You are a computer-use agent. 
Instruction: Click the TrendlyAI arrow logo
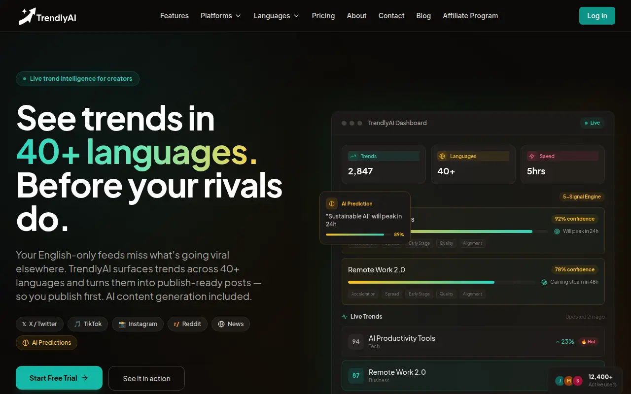27,16
